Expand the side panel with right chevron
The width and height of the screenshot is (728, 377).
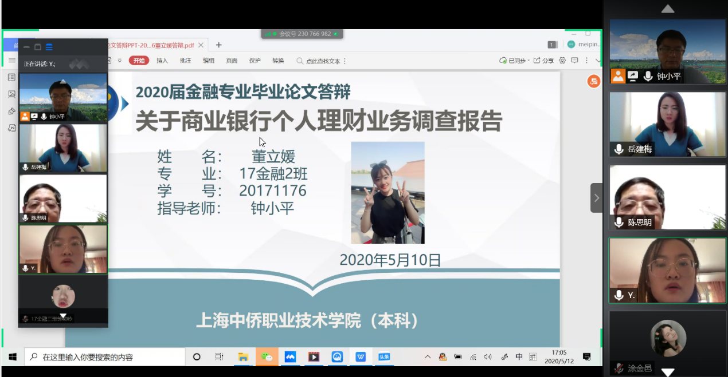(596, 198)
